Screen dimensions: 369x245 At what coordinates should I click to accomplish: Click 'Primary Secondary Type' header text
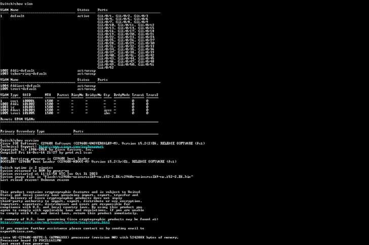click(23, 131)
